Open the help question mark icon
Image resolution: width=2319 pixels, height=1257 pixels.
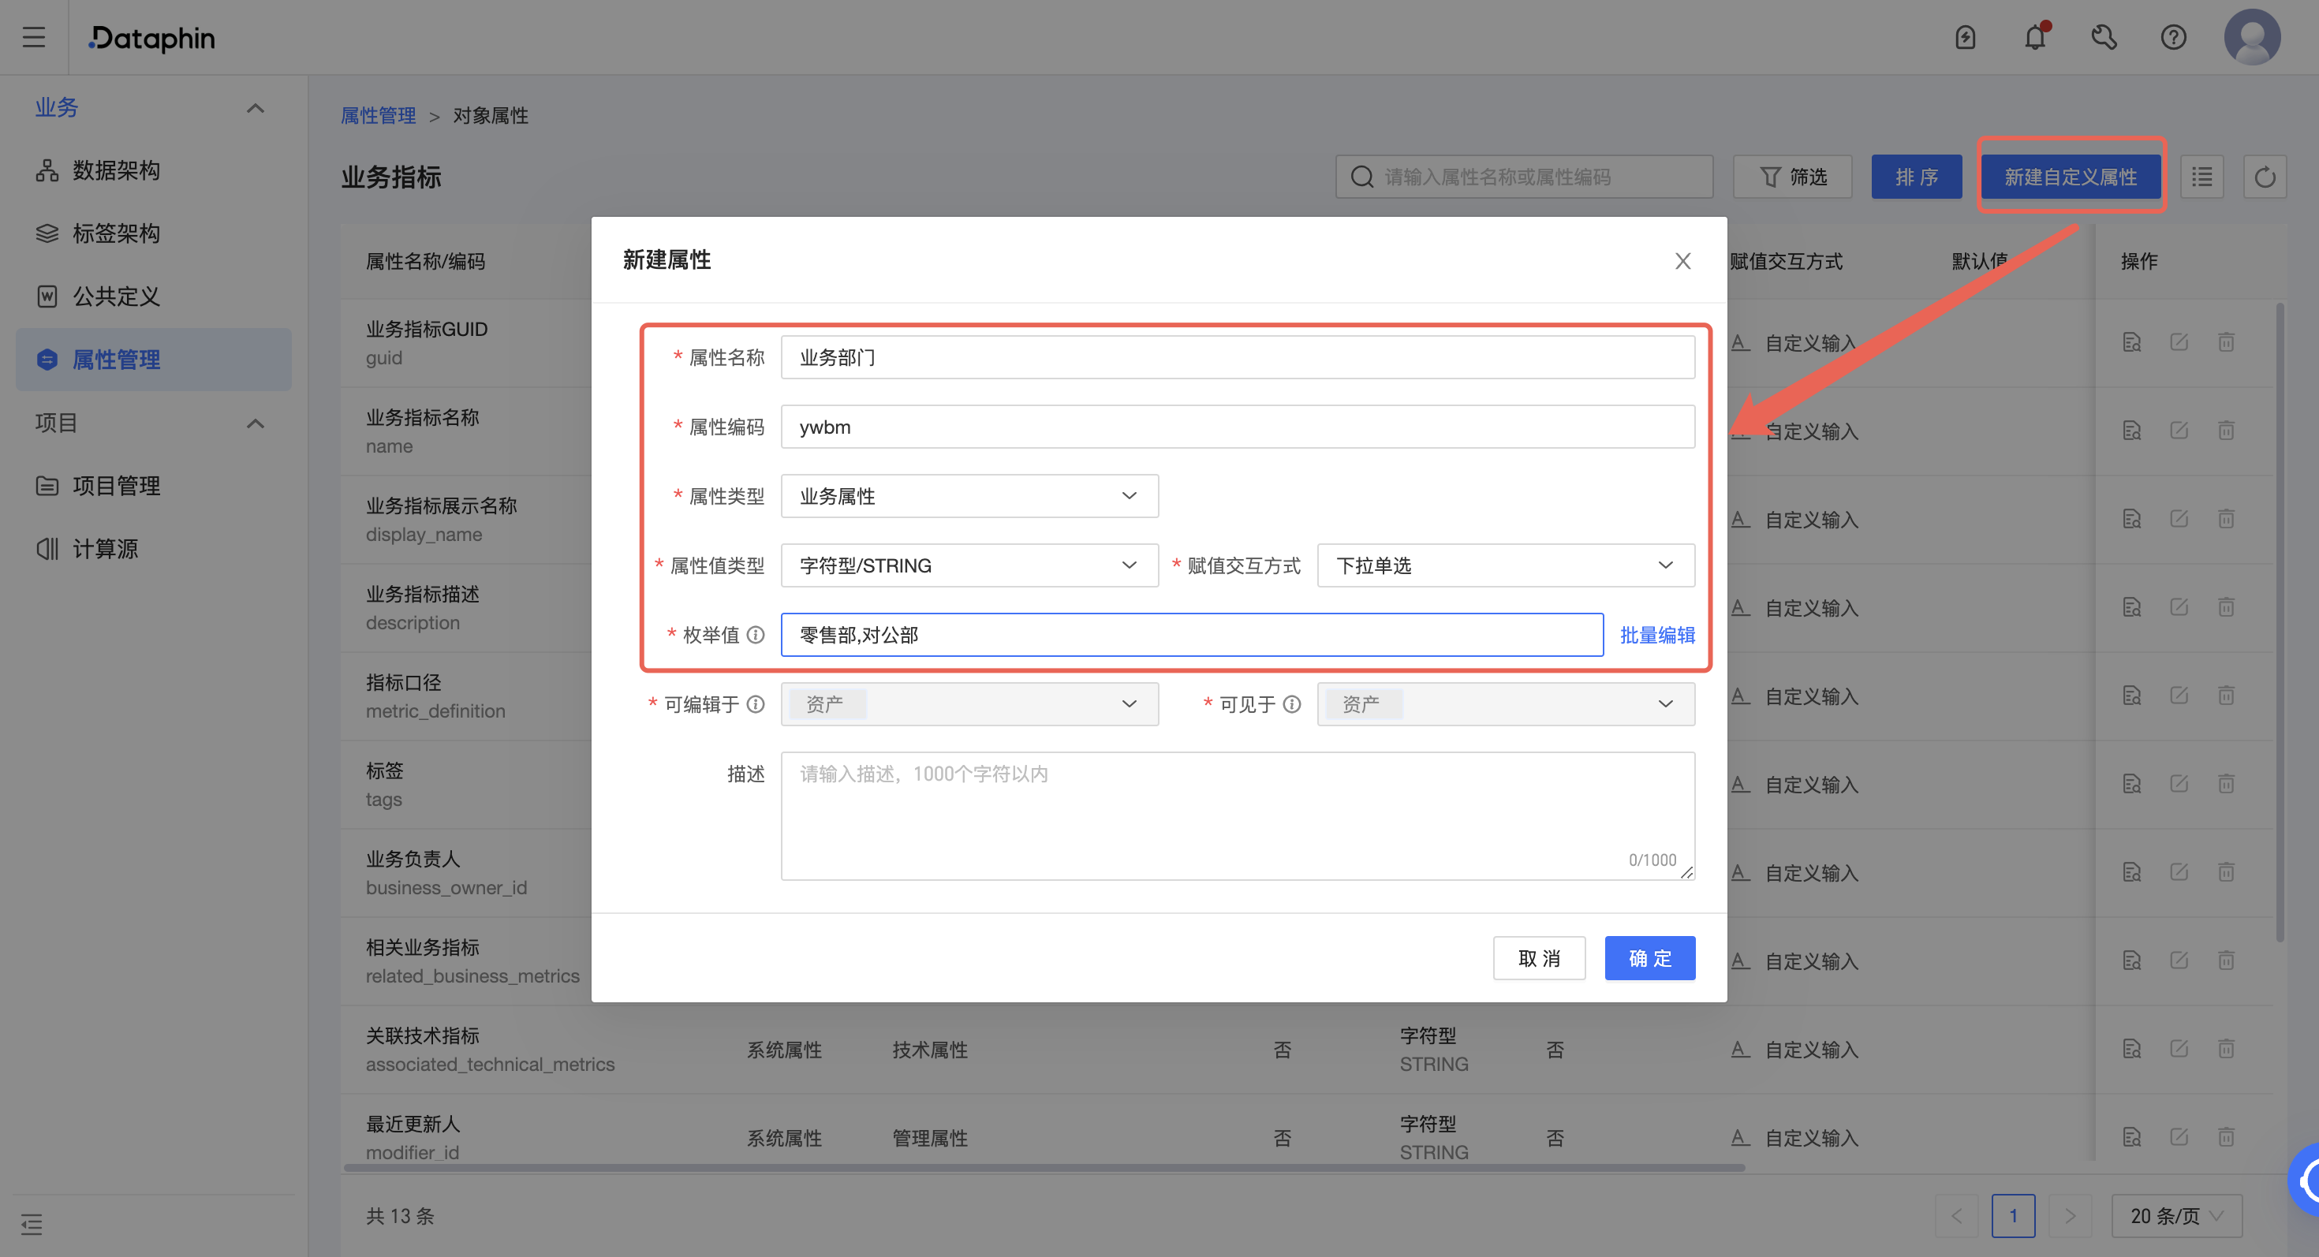2173,37
